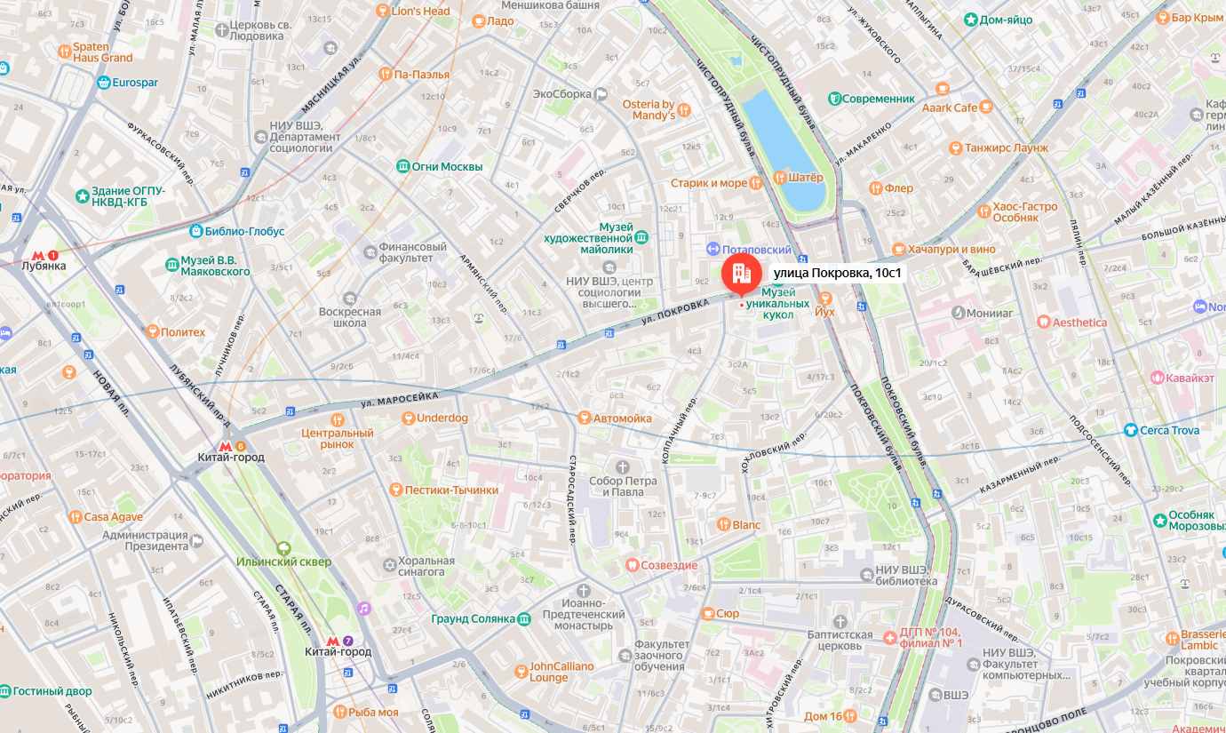
Task: Click the Китай-город line 7 metro icon
Action: (333, 640)
